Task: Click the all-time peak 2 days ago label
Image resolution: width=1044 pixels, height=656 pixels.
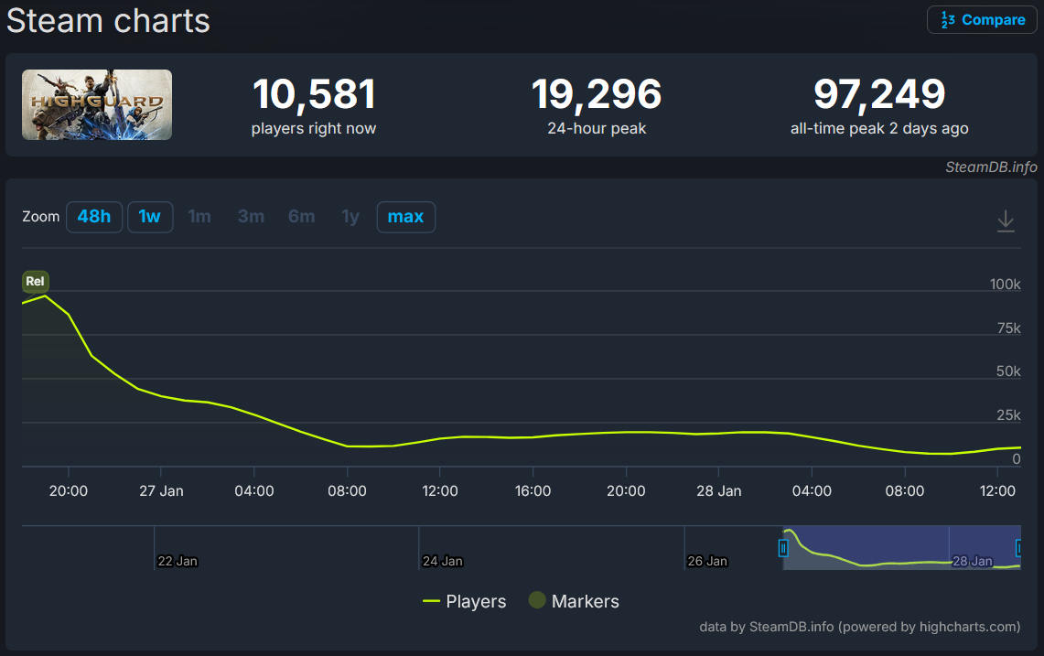Action: [879, 128]
